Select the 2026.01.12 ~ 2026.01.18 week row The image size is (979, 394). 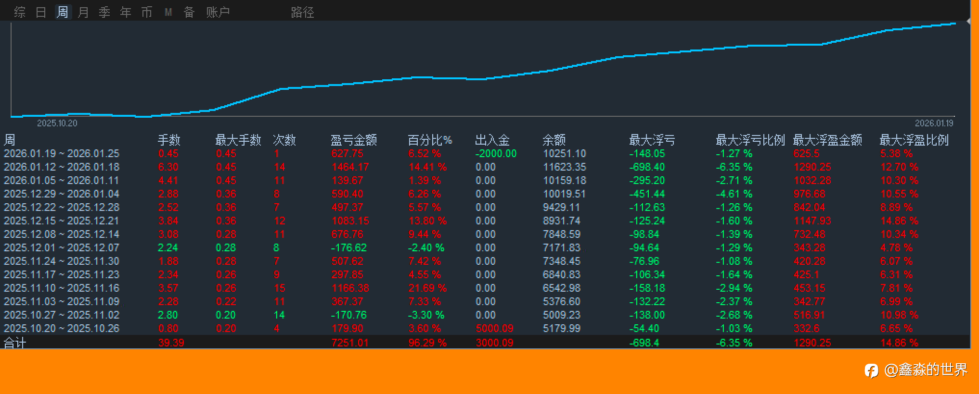click(485, 167)
